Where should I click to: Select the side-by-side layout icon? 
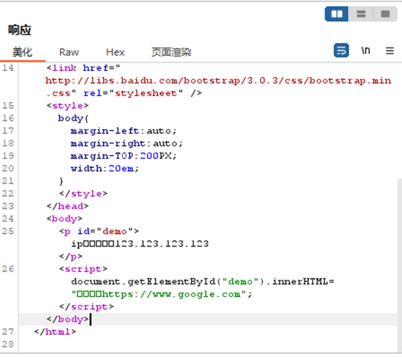[337, 14]
